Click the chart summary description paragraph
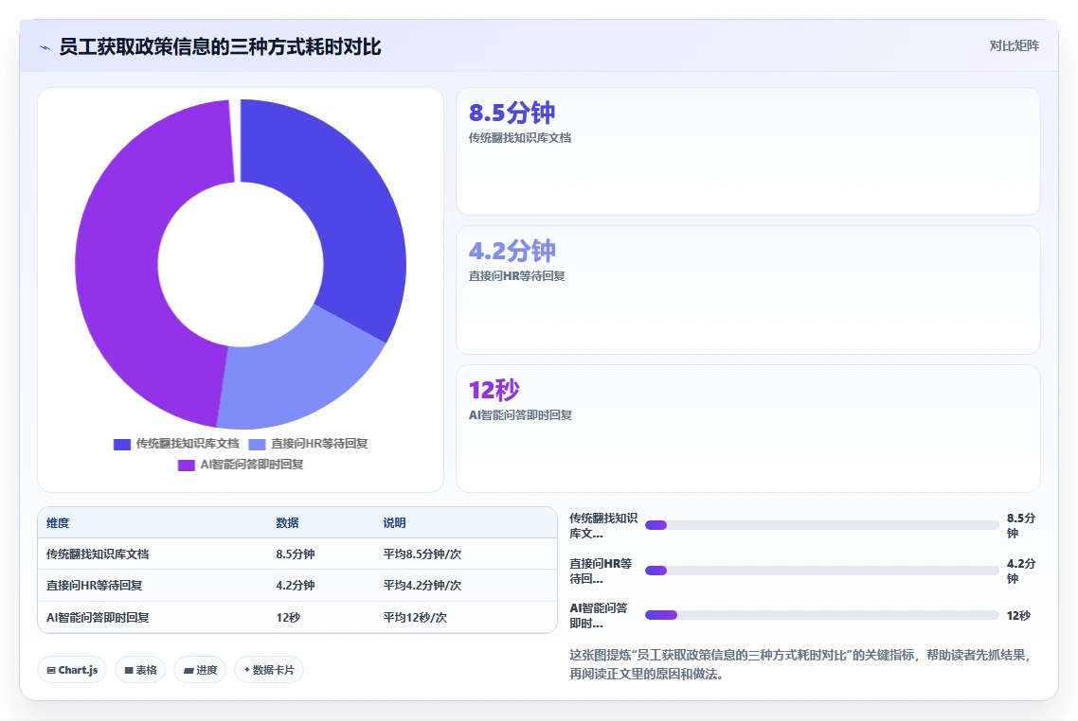This screenshot has height=721, width=1078. click(x=802, y=664)
